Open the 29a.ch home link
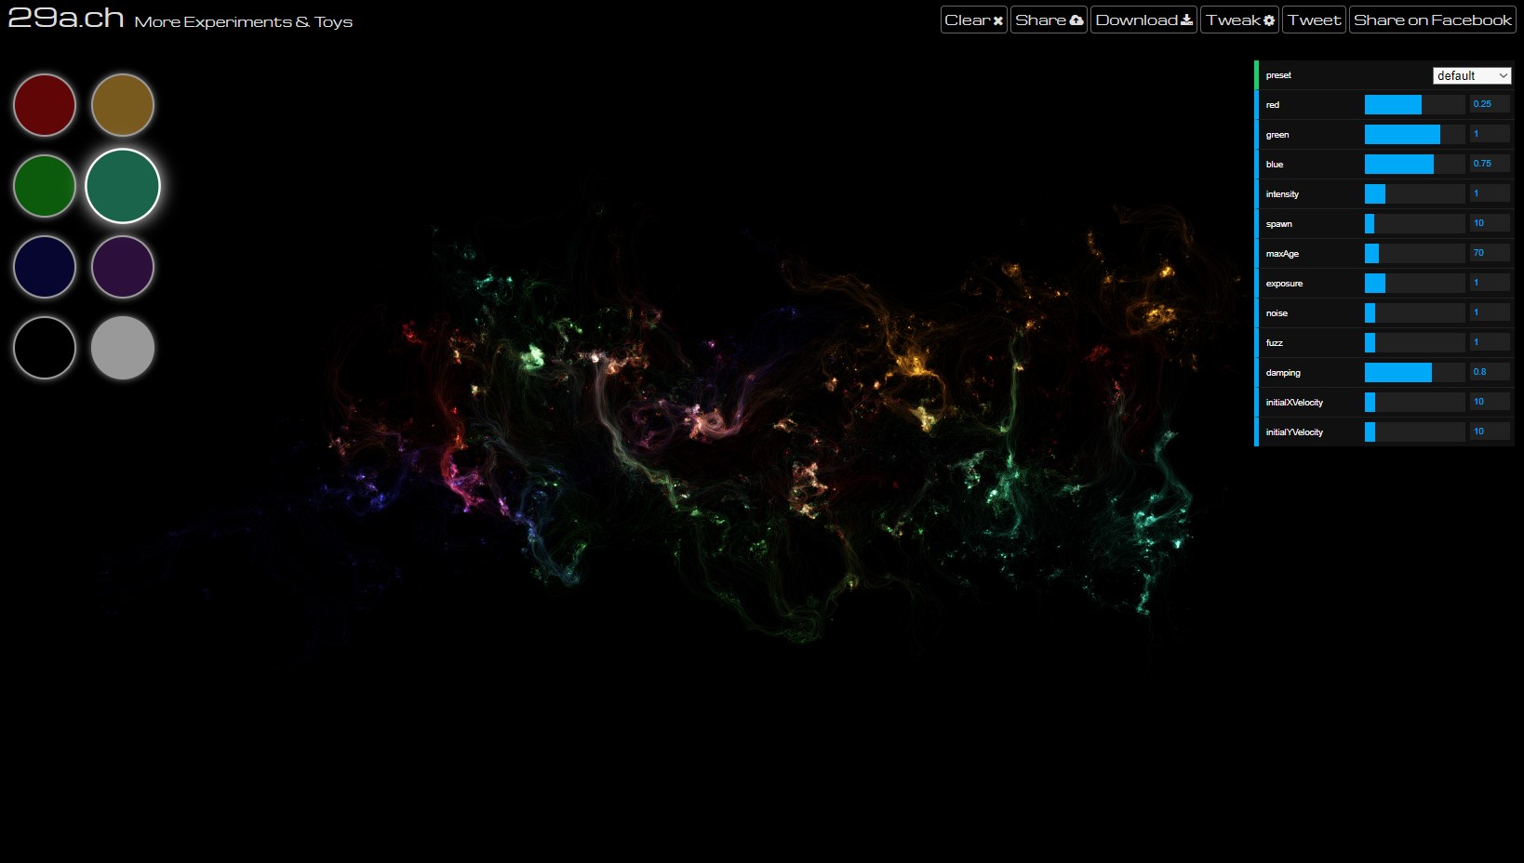1524x863 pixels. tap(66, 18)
